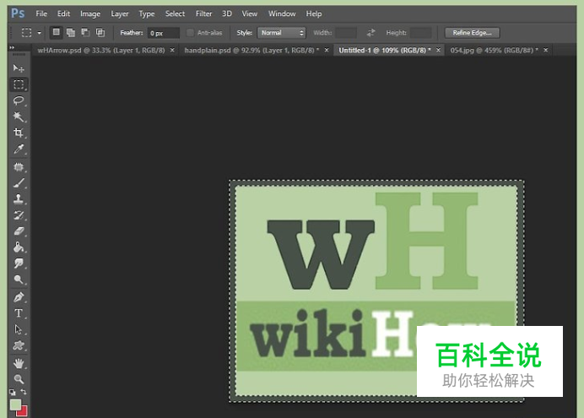This screenshot has width=584, height=418.
Task: Swap width and height values
Action: [370, 33]
